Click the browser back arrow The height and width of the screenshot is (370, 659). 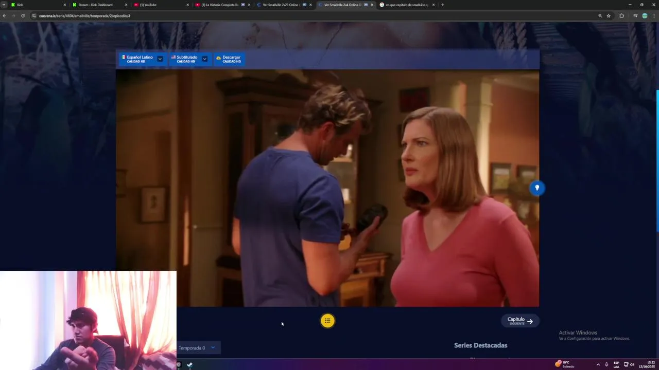tap(4, 16)
